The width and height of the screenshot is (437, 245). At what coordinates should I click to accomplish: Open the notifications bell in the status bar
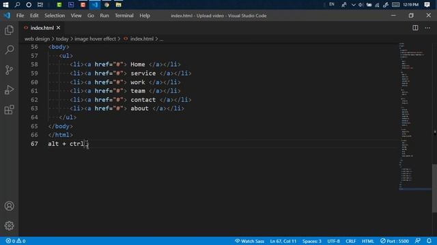tap(429, 241)
